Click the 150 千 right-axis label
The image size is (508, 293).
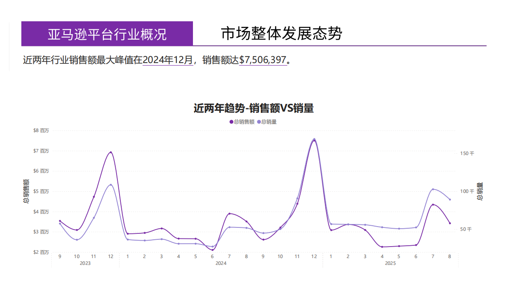pos(467,153)
